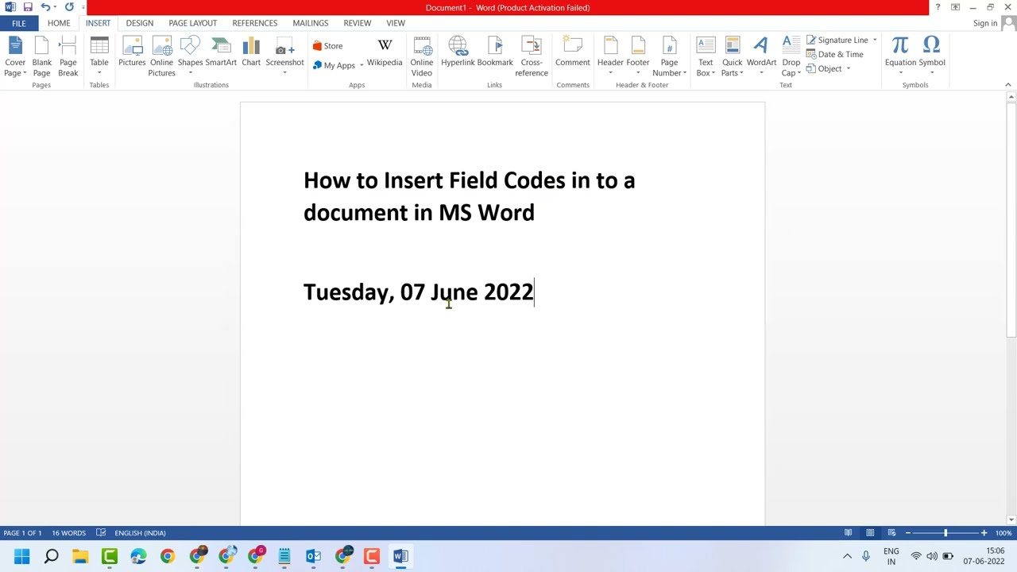Zoom out with the minus button

(x=908, y=533)
